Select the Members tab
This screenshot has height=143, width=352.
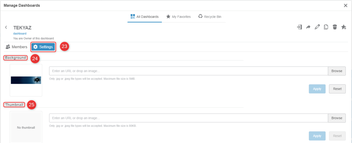[16, 47]
